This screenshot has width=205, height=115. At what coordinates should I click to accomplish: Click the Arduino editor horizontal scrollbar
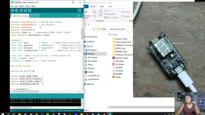click(x=26, y=92)
